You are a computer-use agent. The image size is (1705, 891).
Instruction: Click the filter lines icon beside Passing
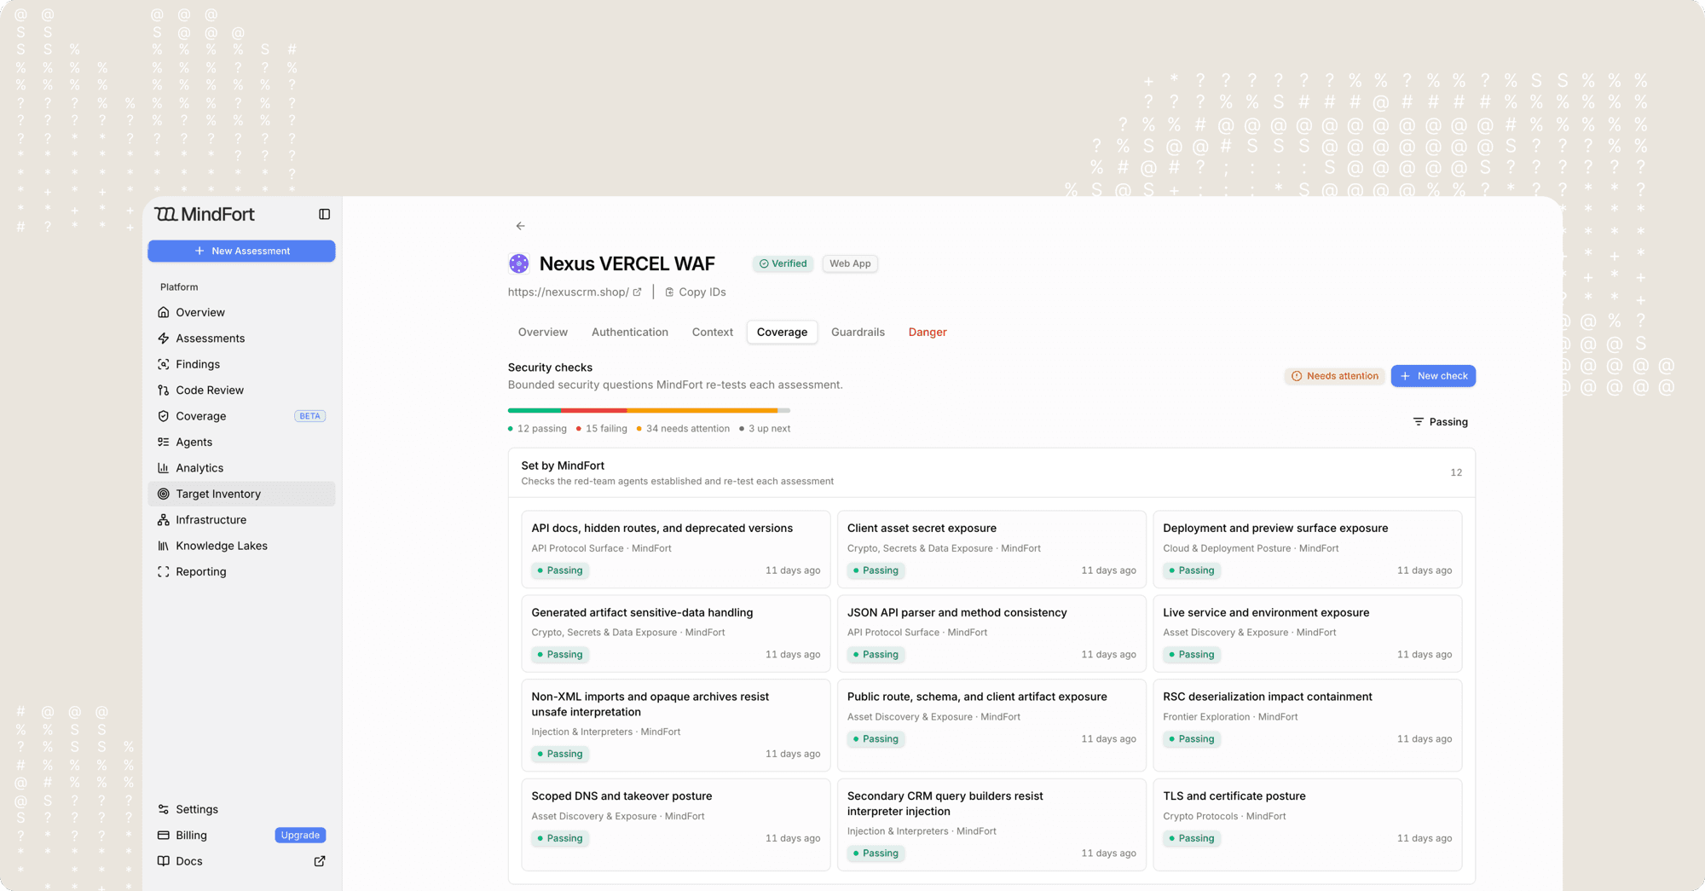tap(1419, 422)
